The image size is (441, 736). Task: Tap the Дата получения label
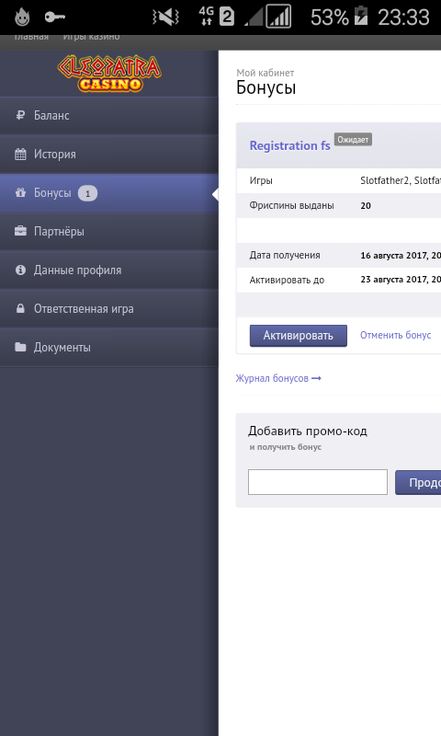pyautogui.click(x=285, y=256)
